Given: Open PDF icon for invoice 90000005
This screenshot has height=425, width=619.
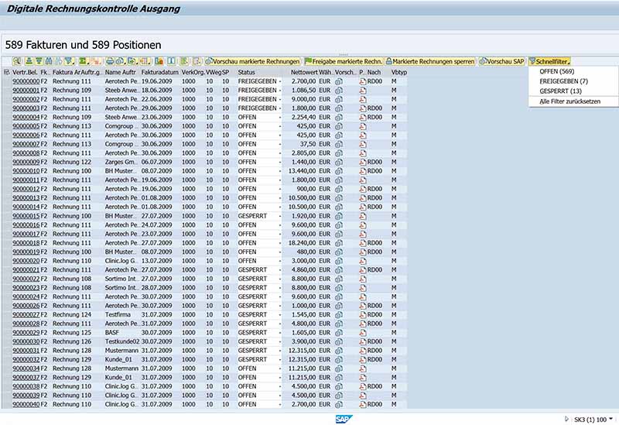Looking at the screenshot, I should point(362,126).
